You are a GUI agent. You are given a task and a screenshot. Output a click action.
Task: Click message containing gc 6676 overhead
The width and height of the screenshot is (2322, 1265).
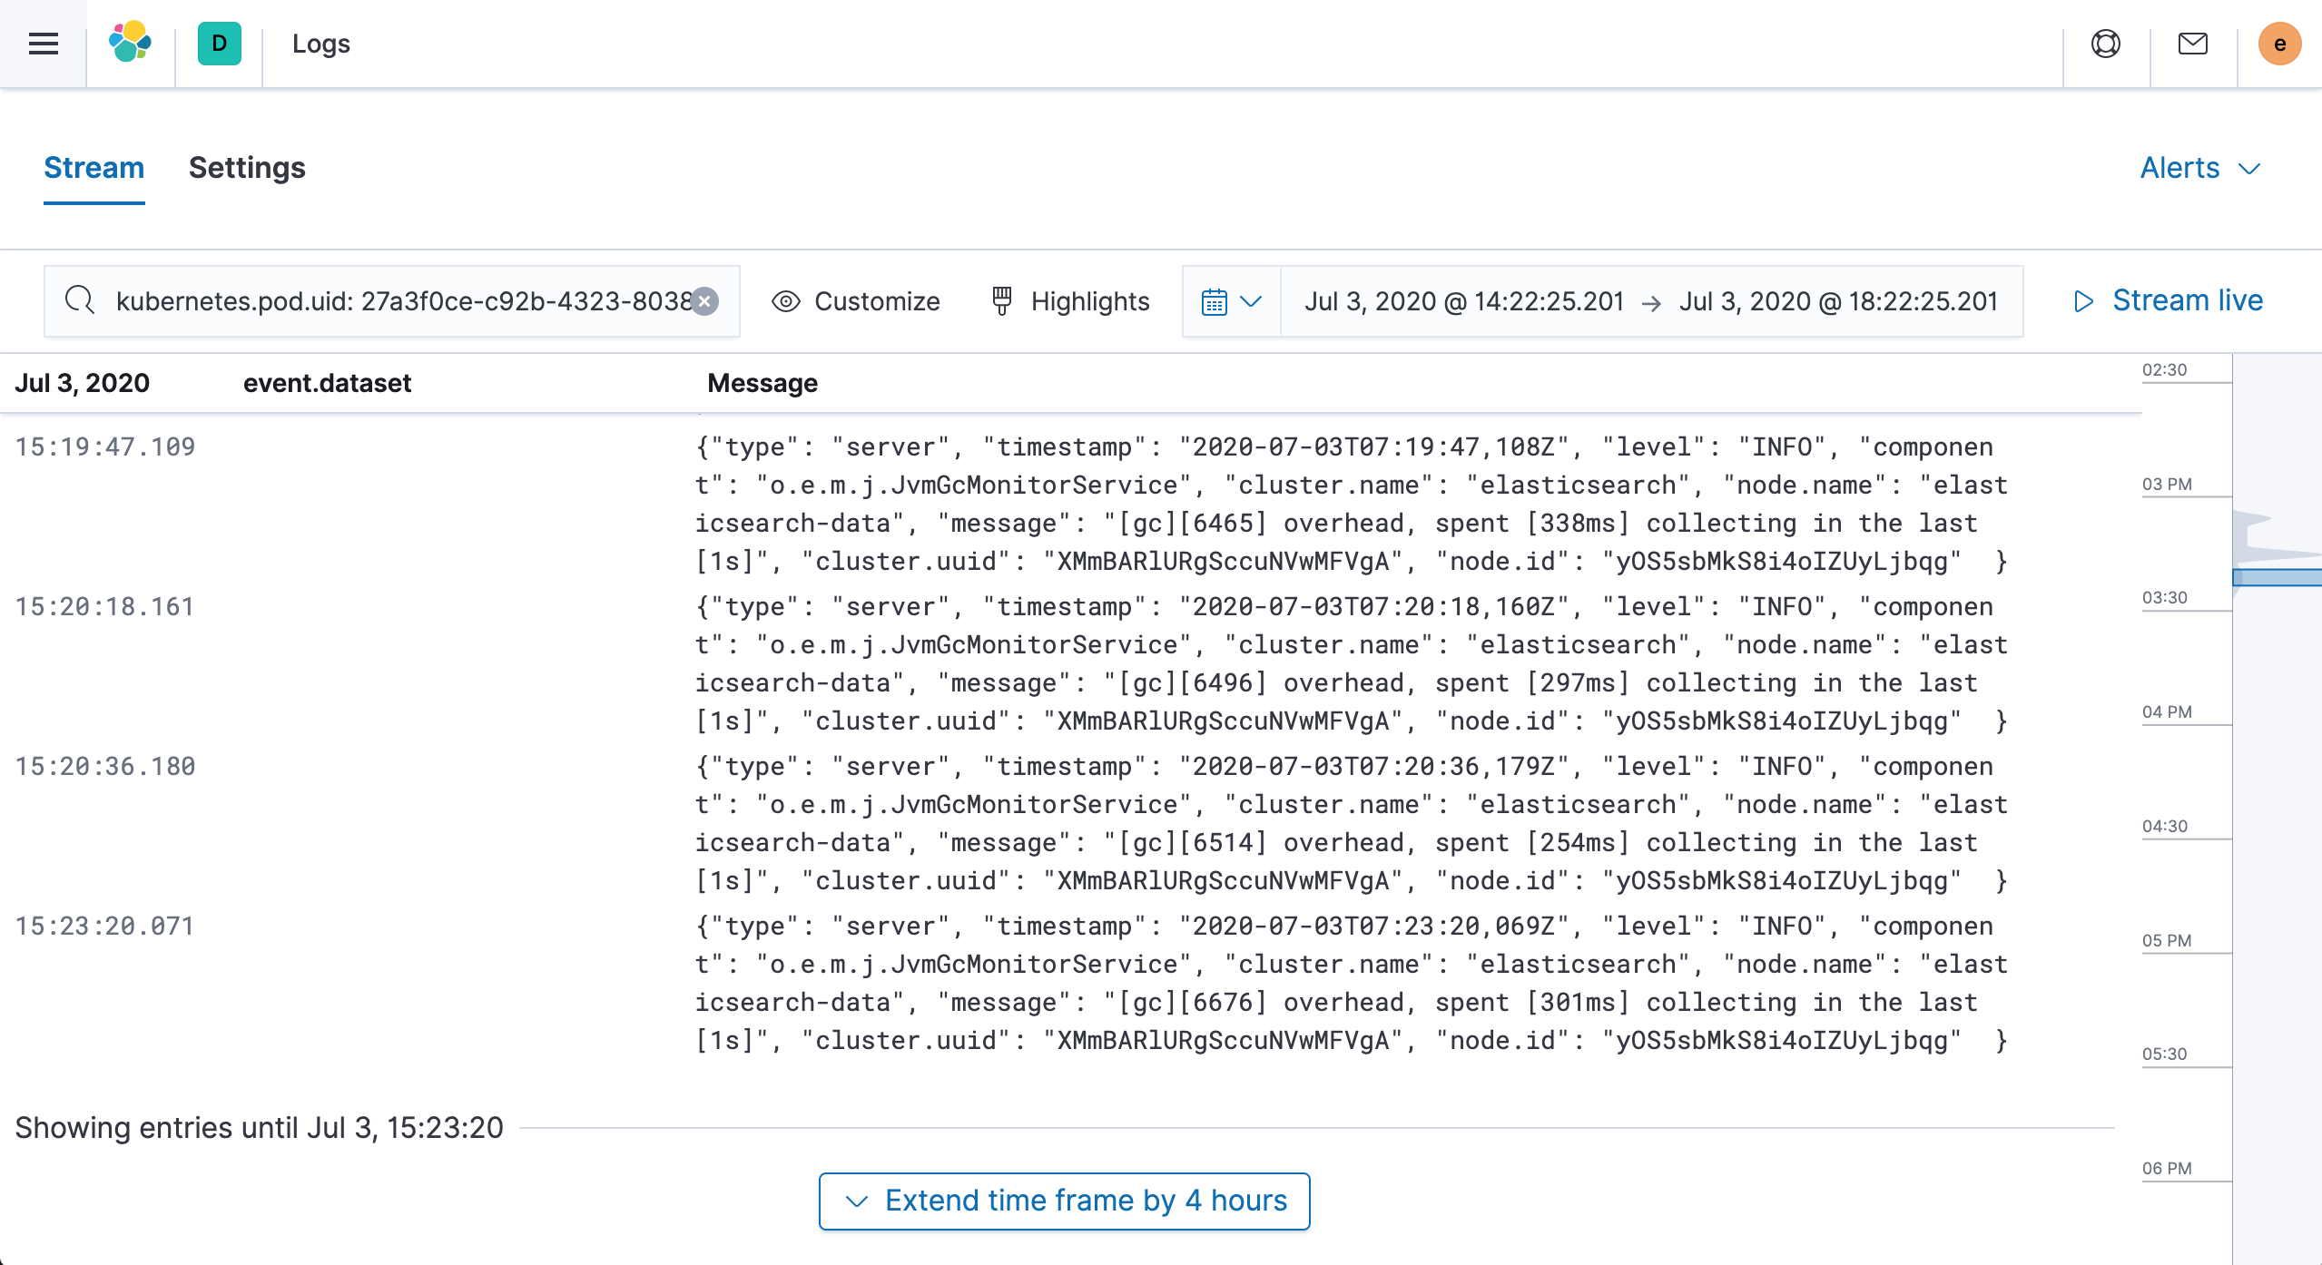(x=1351, y=983)
